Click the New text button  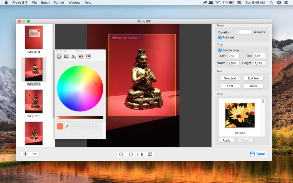[230, 78]
